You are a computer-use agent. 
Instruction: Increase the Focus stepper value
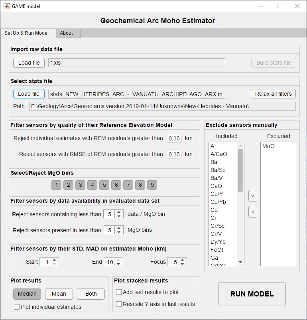183,260
